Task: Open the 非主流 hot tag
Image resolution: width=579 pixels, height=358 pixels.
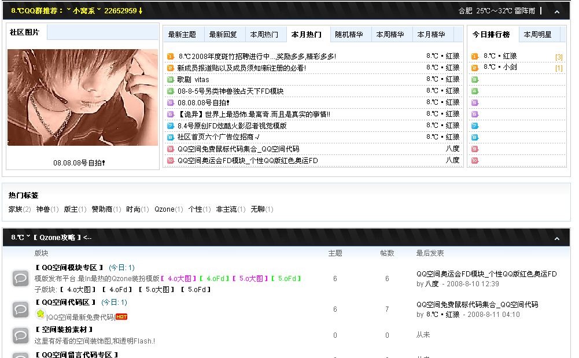Action: coord(226,209)
